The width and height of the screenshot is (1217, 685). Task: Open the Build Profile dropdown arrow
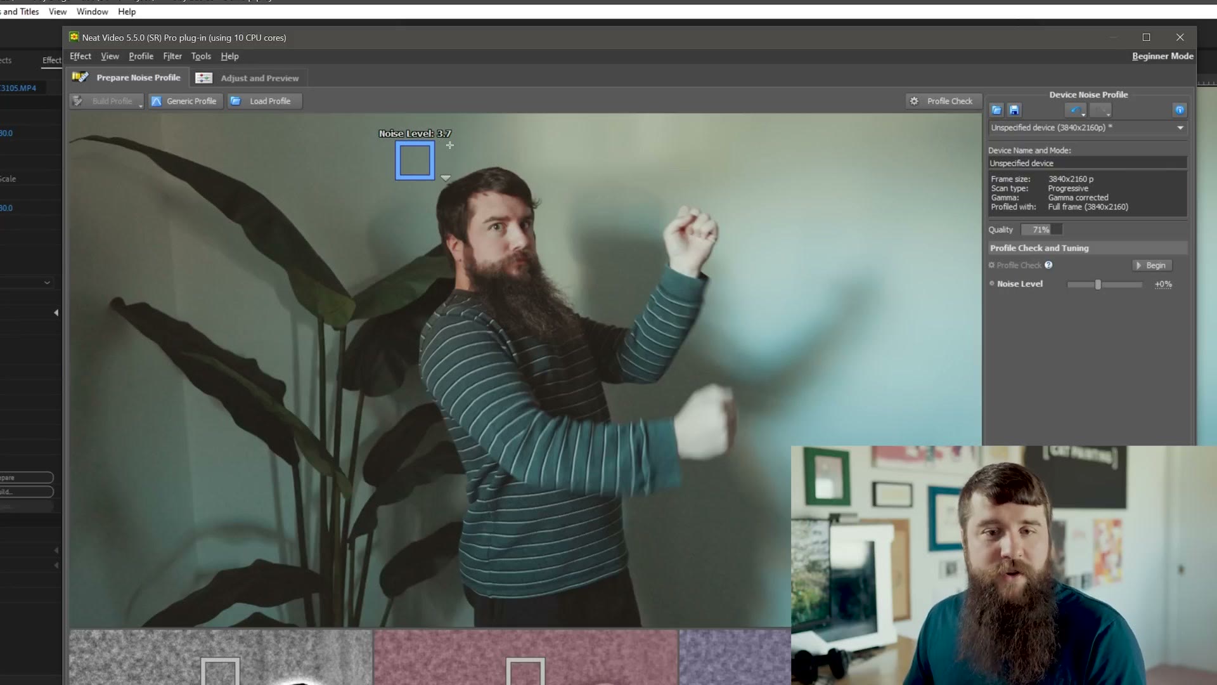[141, 105]
